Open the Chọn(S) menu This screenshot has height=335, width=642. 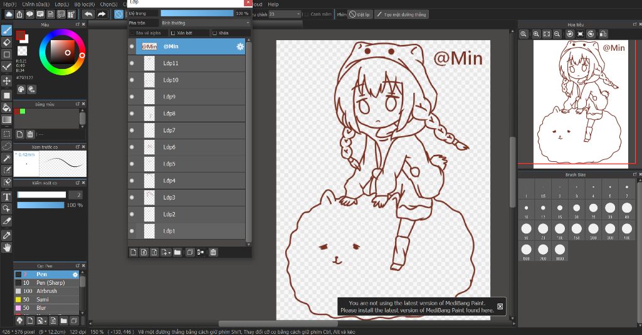[x=108, y=4]
